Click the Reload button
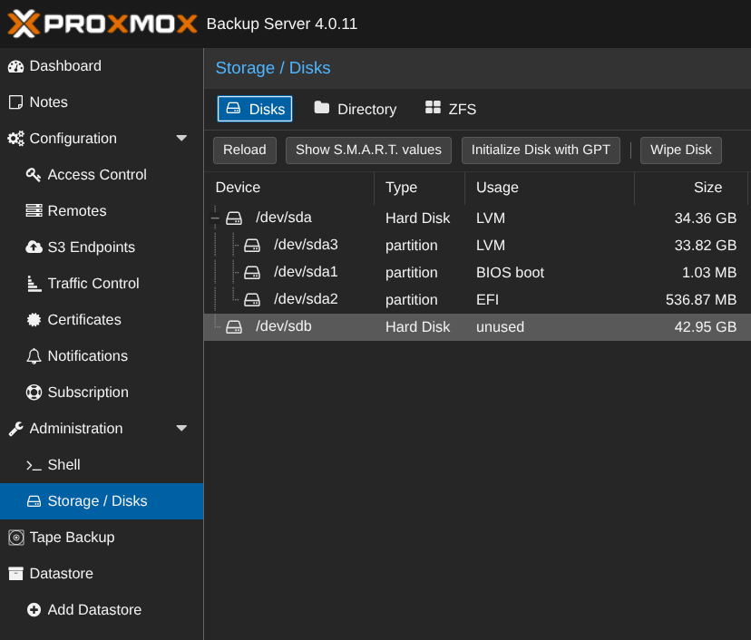 (245, 150)
